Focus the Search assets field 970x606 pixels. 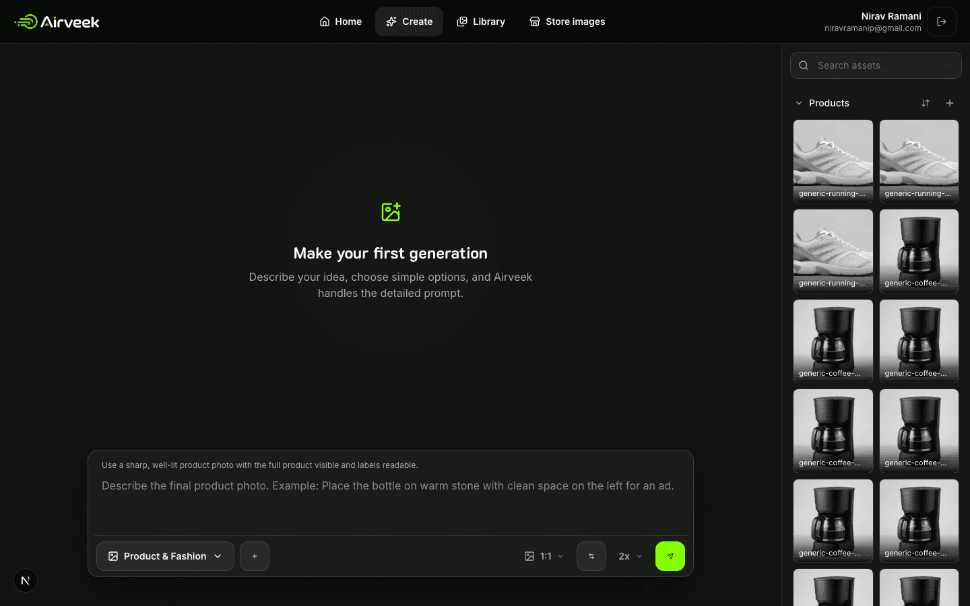click(876, 65)
